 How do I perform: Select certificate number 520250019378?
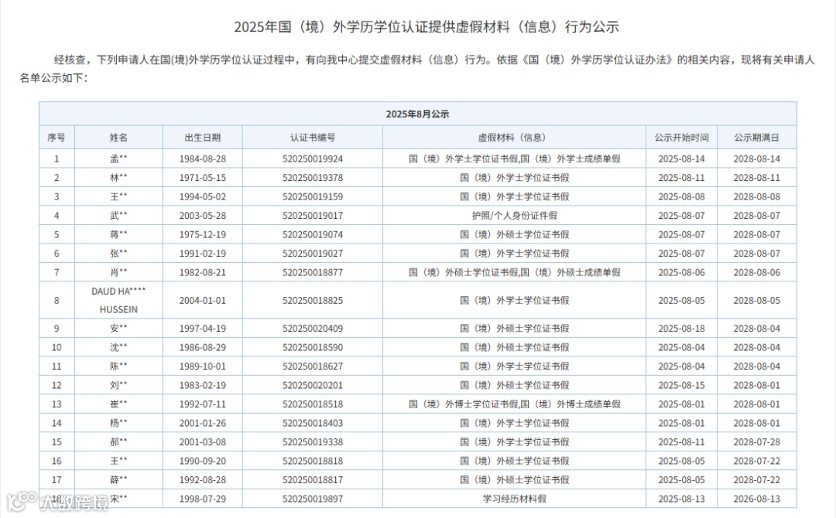(x=313, y=178)
